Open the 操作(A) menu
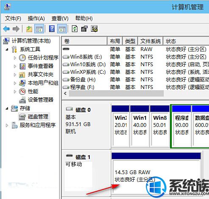Screen dimensions: 209x199 tap(36, 19)
